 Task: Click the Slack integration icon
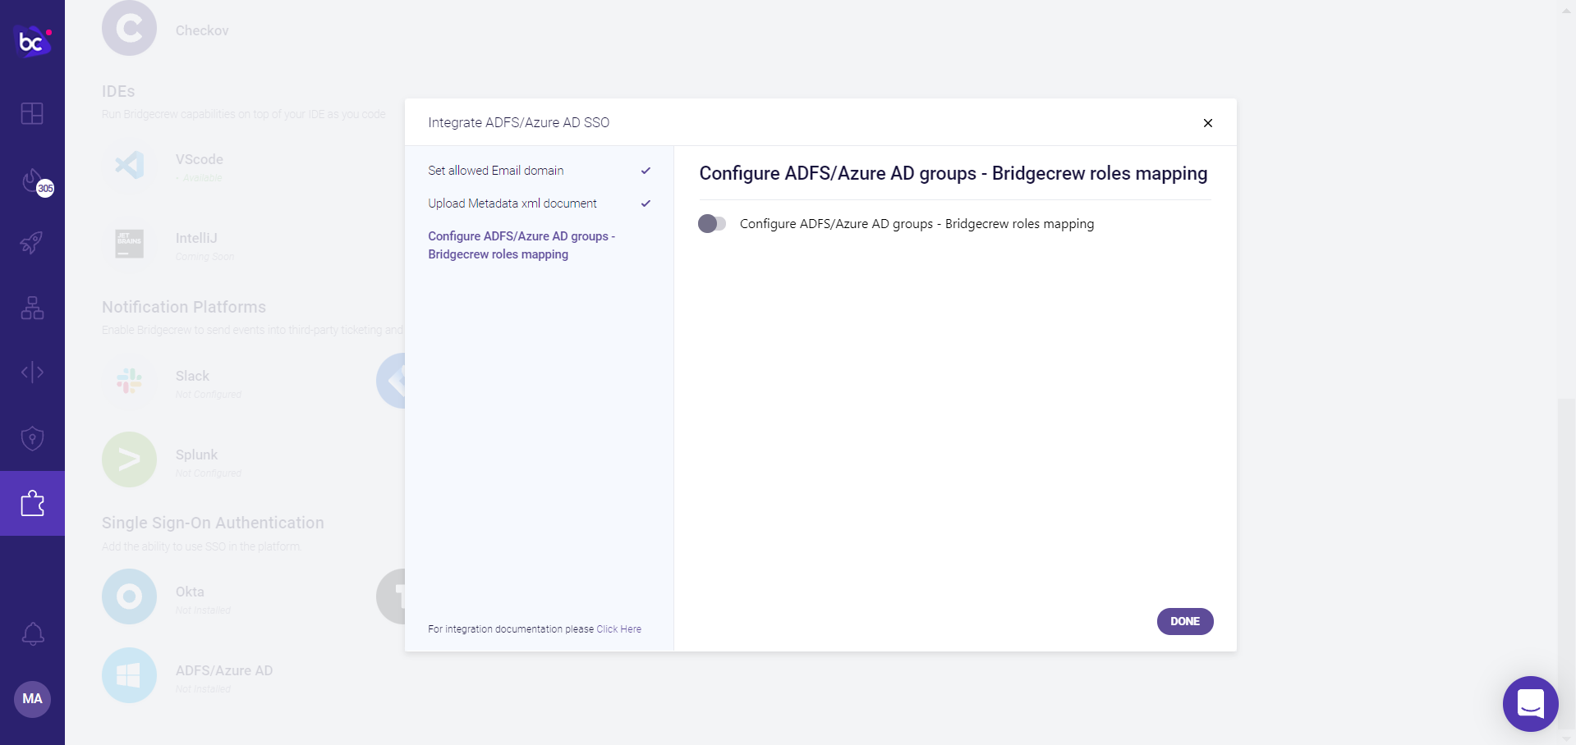click(x=129, y=381)
